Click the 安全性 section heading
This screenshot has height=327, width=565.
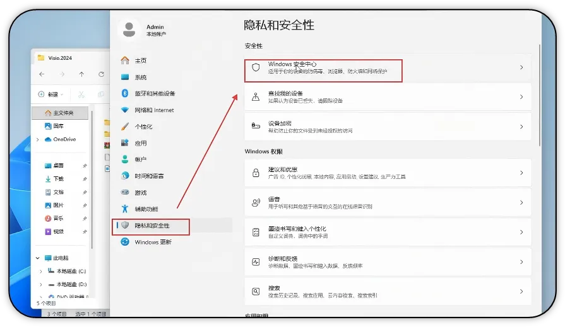(254, 46)
